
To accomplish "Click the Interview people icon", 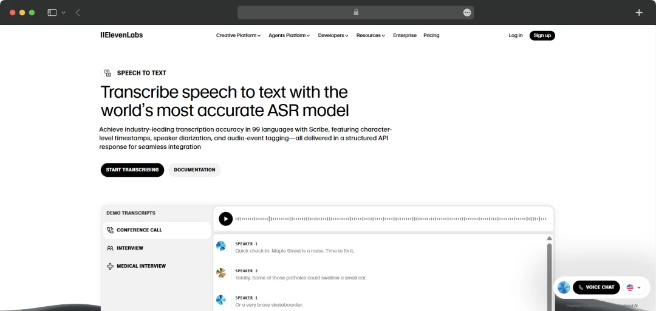I will (110, 248).
